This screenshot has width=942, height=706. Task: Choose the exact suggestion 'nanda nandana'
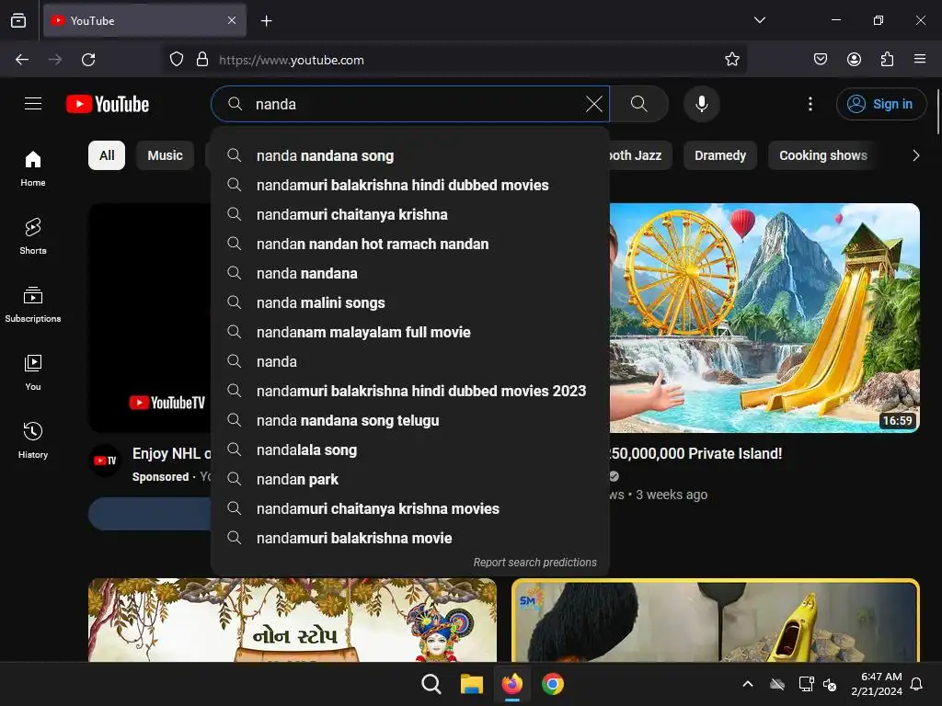pyautogui.click(x=410, y=273)
